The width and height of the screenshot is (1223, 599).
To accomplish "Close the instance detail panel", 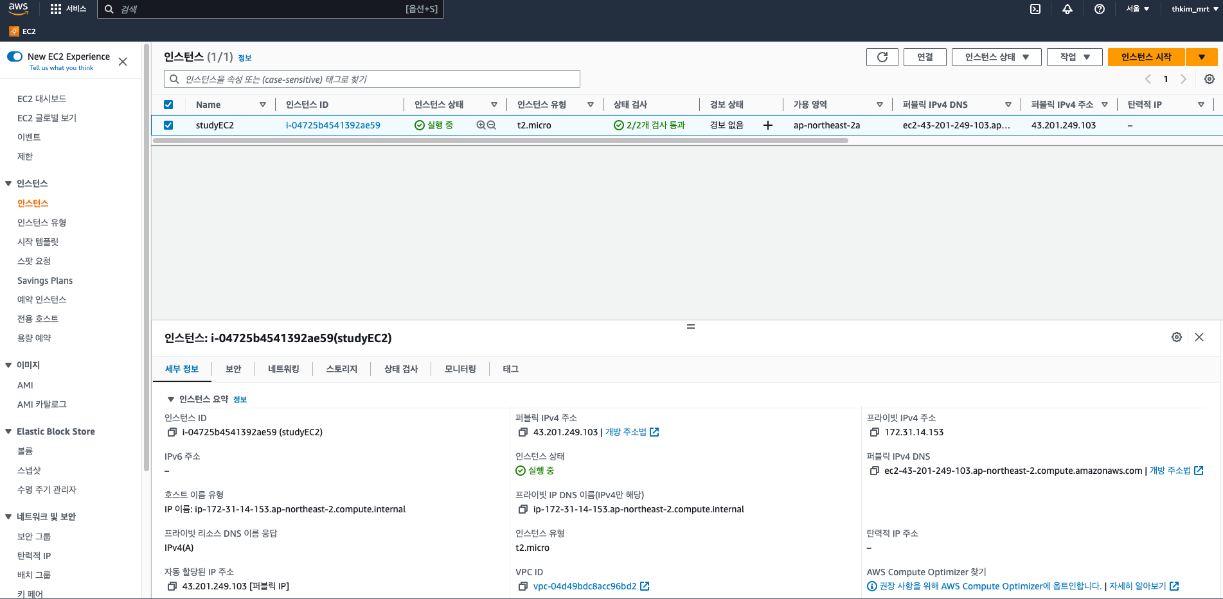I will pyautogui.click(x=1199, y=337).
